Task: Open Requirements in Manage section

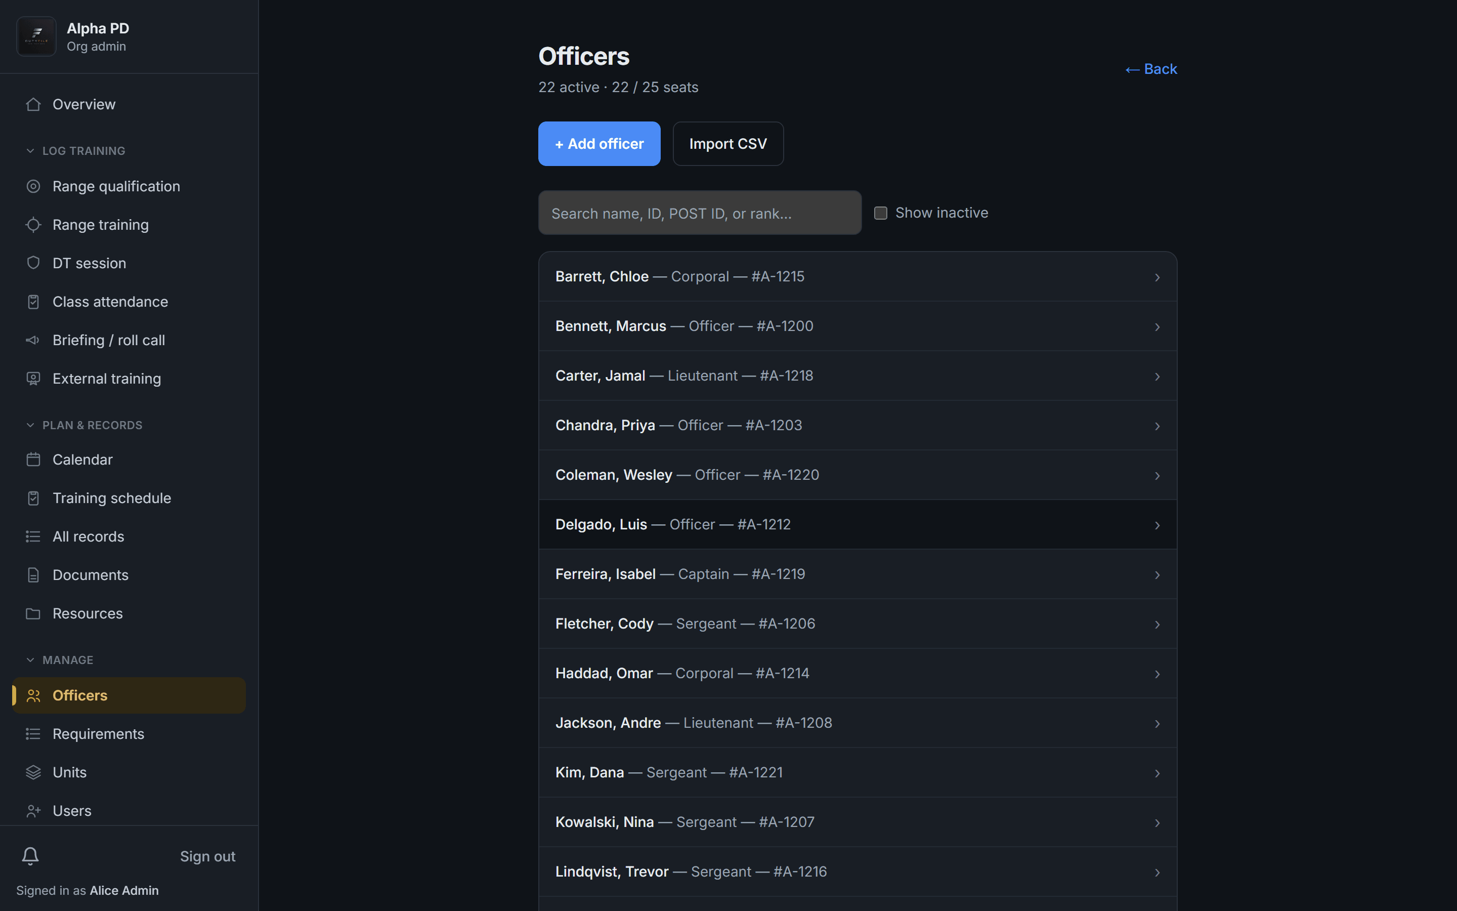Action: 129,734
